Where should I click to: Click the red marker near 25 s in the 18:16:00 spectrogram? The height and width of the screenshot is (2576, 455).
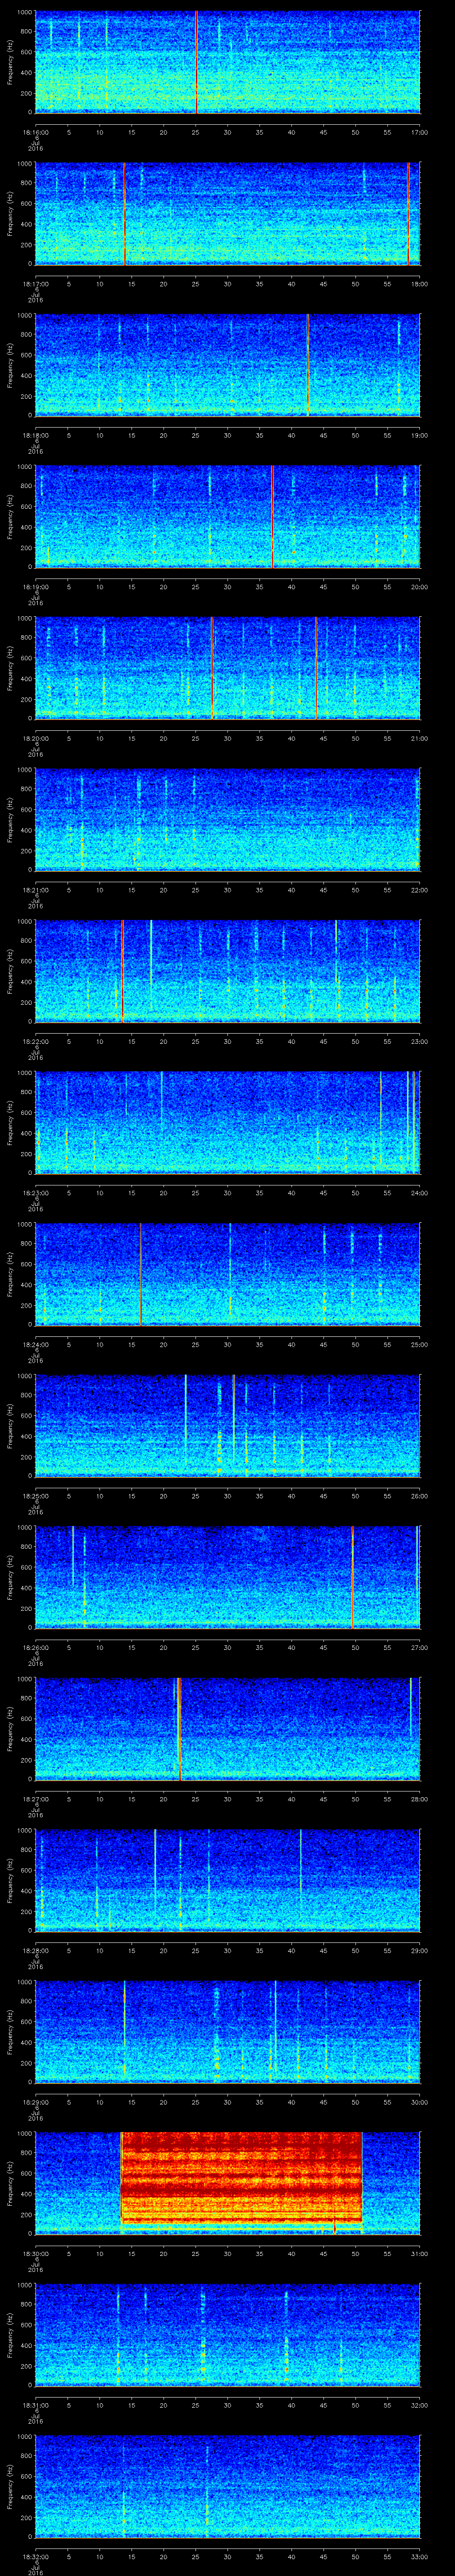(196, 62)
